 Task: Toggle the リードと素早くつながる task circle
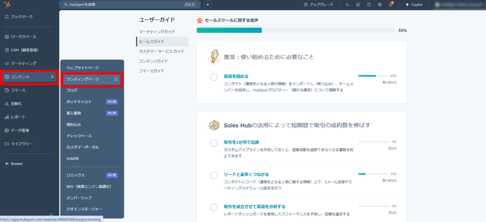click(x=214, y=175)
